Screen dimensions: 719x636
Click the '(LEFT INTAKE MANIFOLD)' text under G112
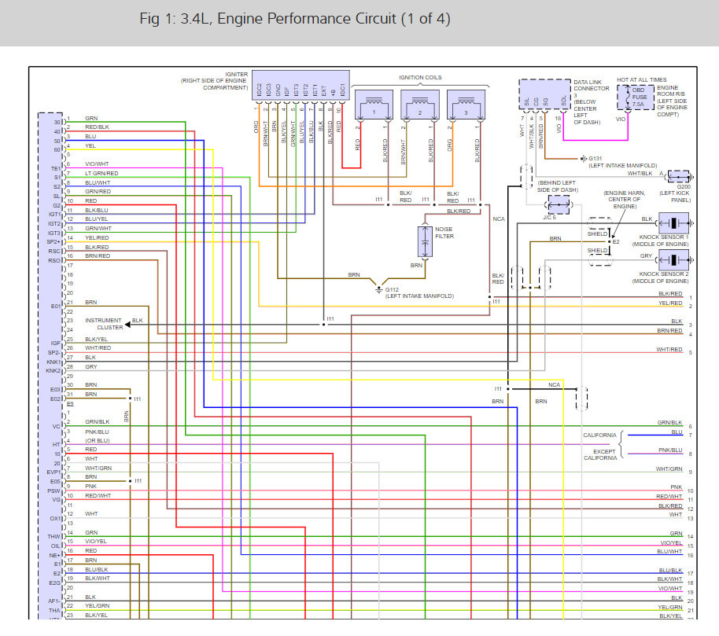(419, 296)
